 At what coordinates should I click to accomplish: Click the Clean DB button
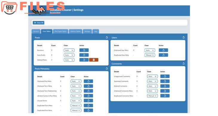tap(39, 23)
